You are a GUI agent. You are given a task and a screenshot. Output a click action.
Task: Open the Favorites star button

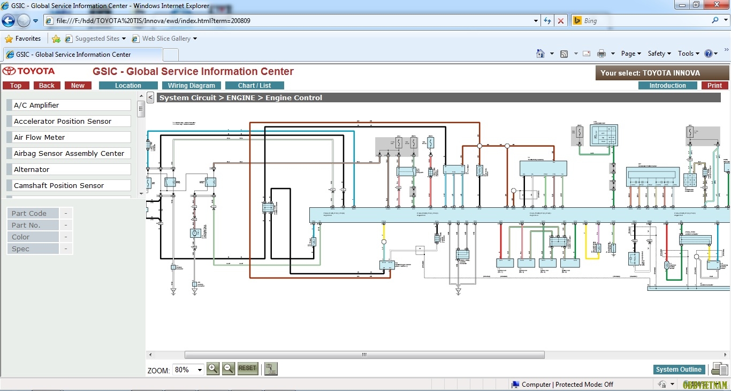[x=23, y=39]
